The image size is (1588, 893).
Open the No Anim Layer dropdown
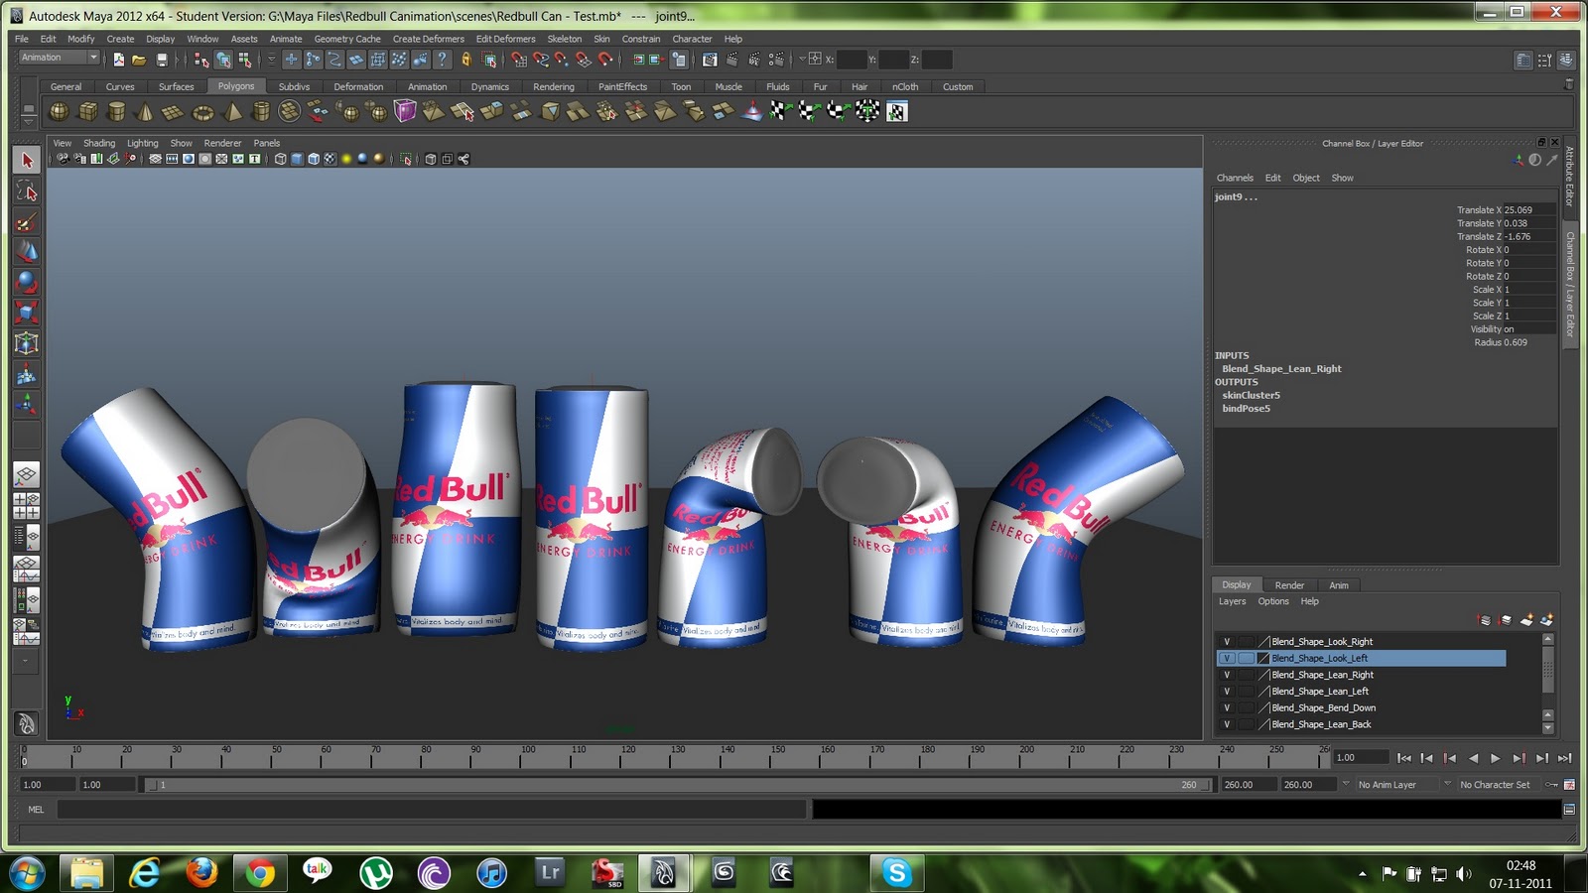coord(1389,784)
